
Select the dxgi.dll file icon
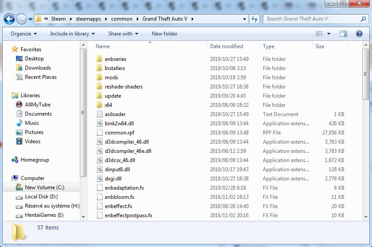click(x=100, y=178)
